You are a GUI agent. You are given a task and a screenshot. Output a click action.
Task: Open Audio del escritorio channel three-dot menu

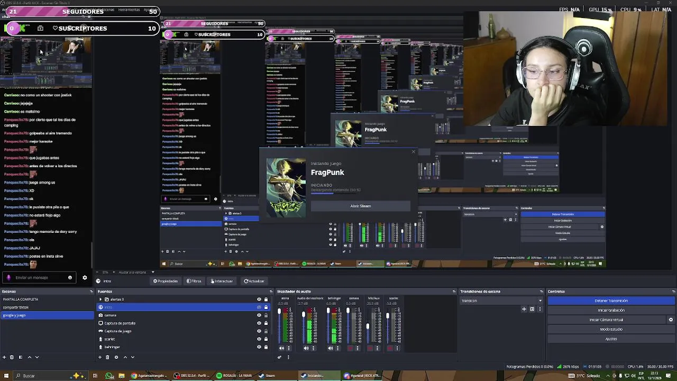(x=314, y=348)
